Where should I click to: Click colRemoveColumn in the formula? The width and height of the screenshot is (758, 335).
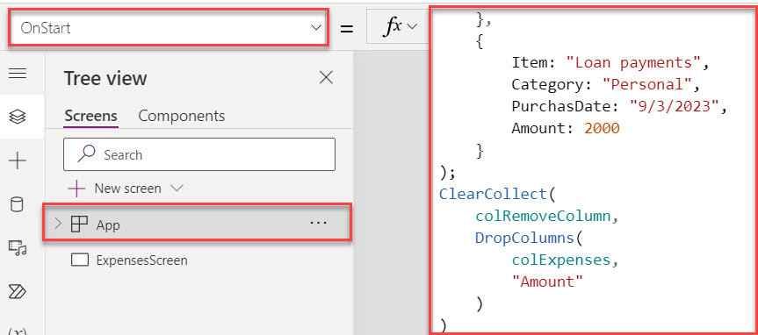pos(543,216)
